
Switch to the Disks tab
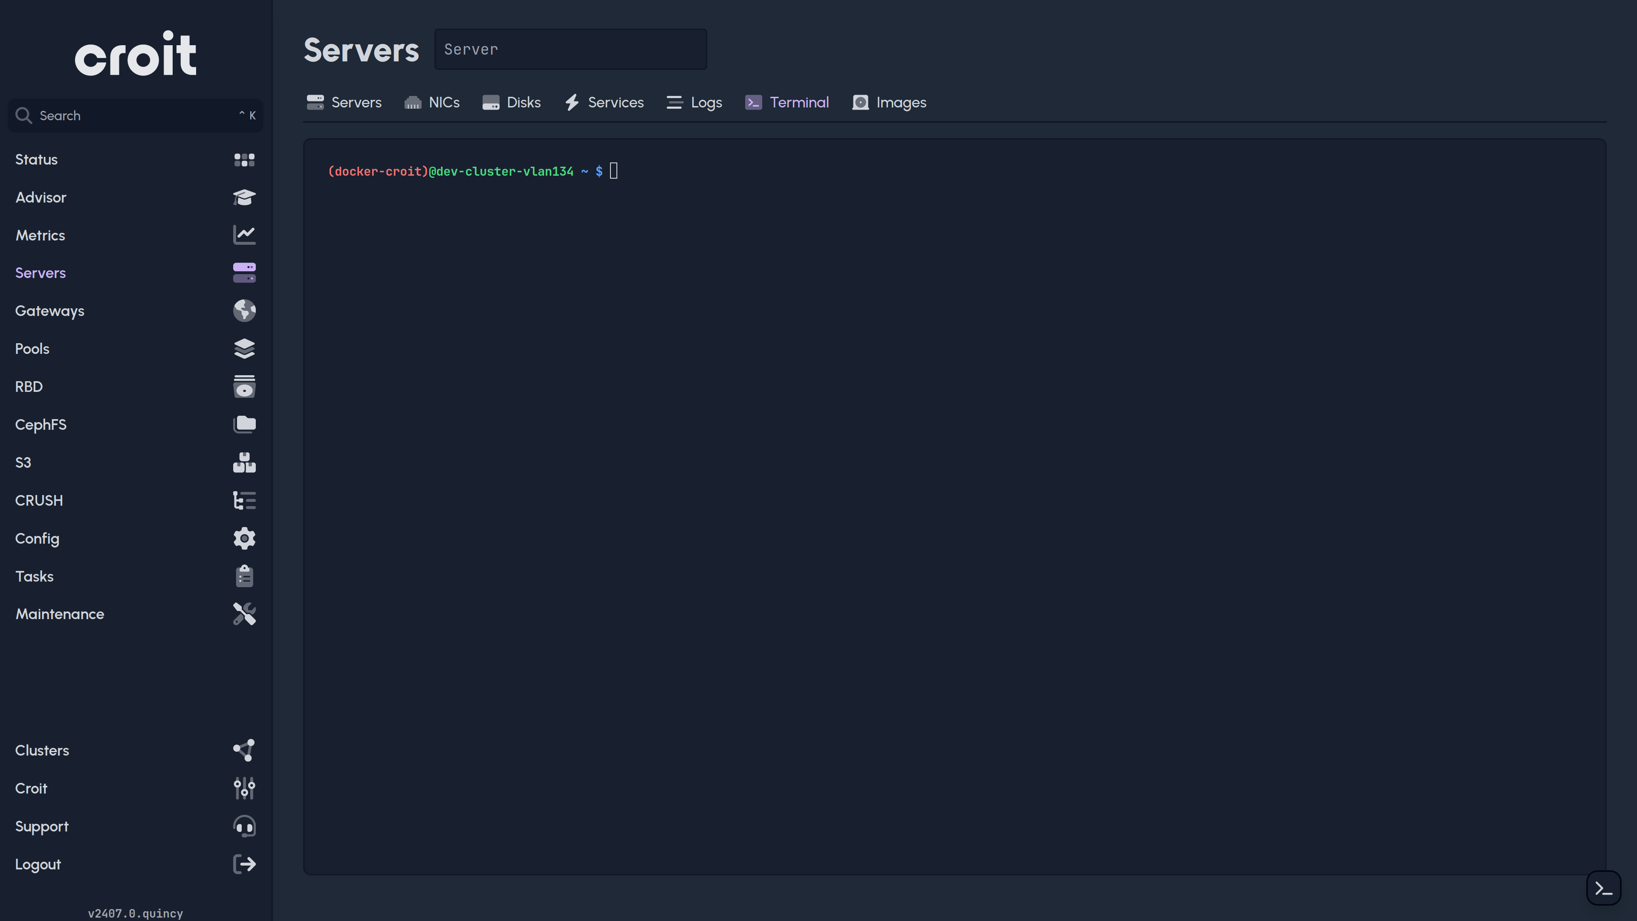[x=512, y=102]
